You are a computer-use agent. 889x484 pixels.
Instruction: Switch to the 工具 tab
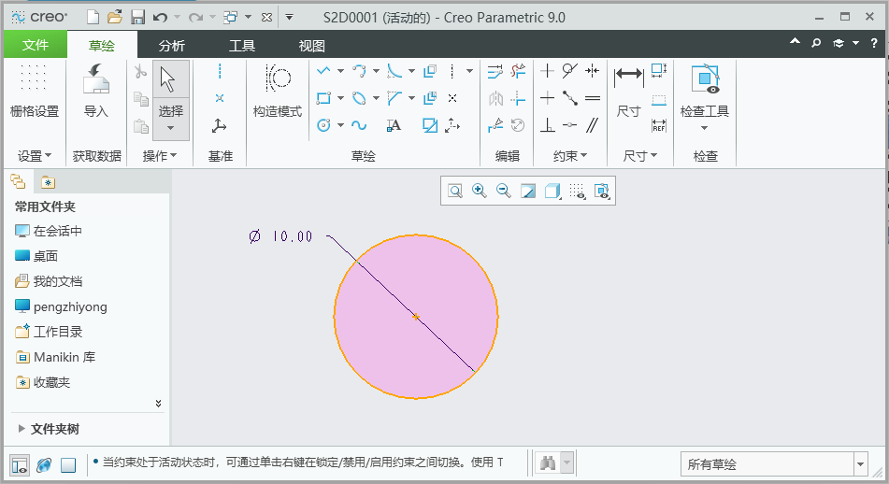pos(242,46)
